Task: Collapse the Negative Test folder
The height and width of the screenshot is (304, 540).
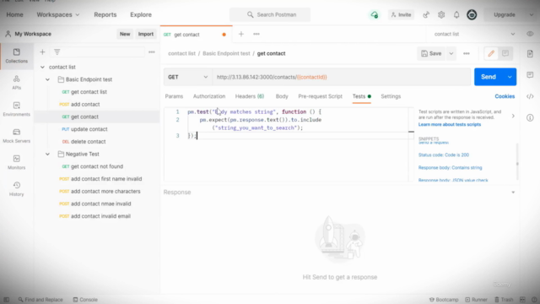Action: pyautogui.click(x=47, y=154)
